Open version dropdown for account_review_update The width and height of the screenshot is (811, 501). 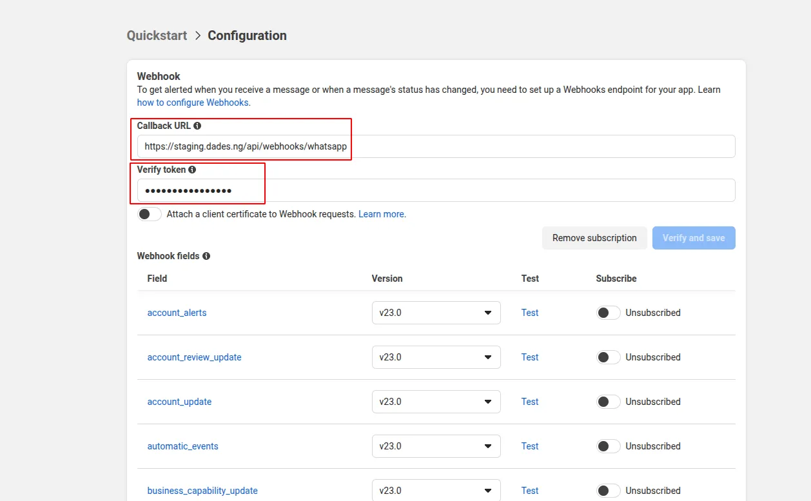click(x=436, y=357)
